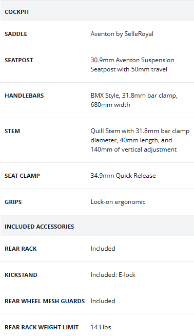Select the SADDLE row label
Viewport: 194px width, 336px height.
click(x=16, y=34)
